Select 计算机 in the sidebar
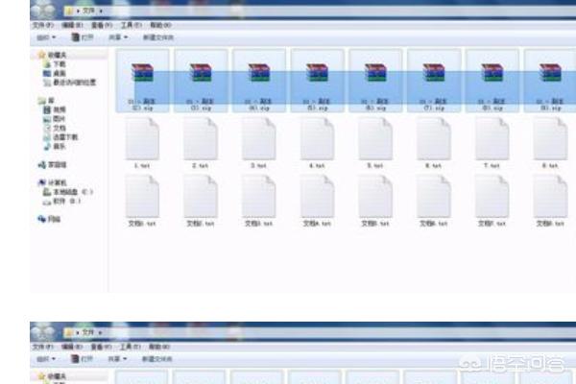 (53, 182)
